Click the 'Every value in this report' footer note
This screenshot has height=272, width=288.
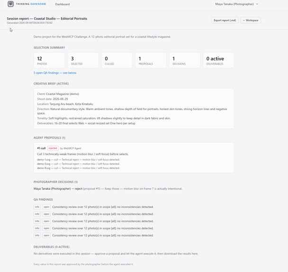pyautogui.click(x=83, y=264)
